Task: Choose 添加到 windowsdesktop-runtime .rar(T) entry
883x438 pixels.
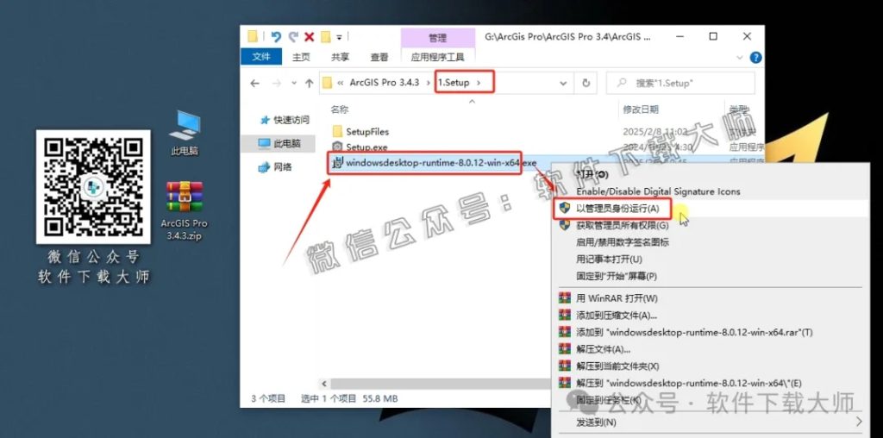Action: [694, 332]
